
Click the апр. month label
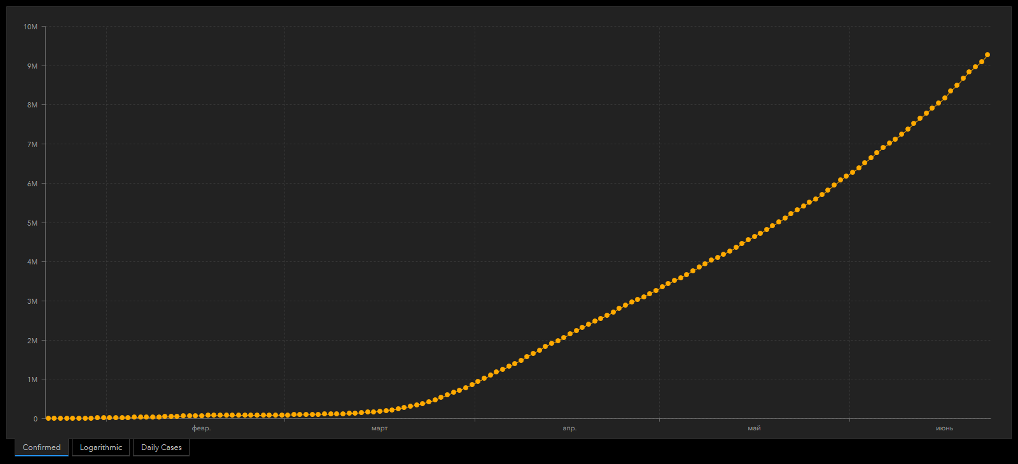(x=569, y=428)
